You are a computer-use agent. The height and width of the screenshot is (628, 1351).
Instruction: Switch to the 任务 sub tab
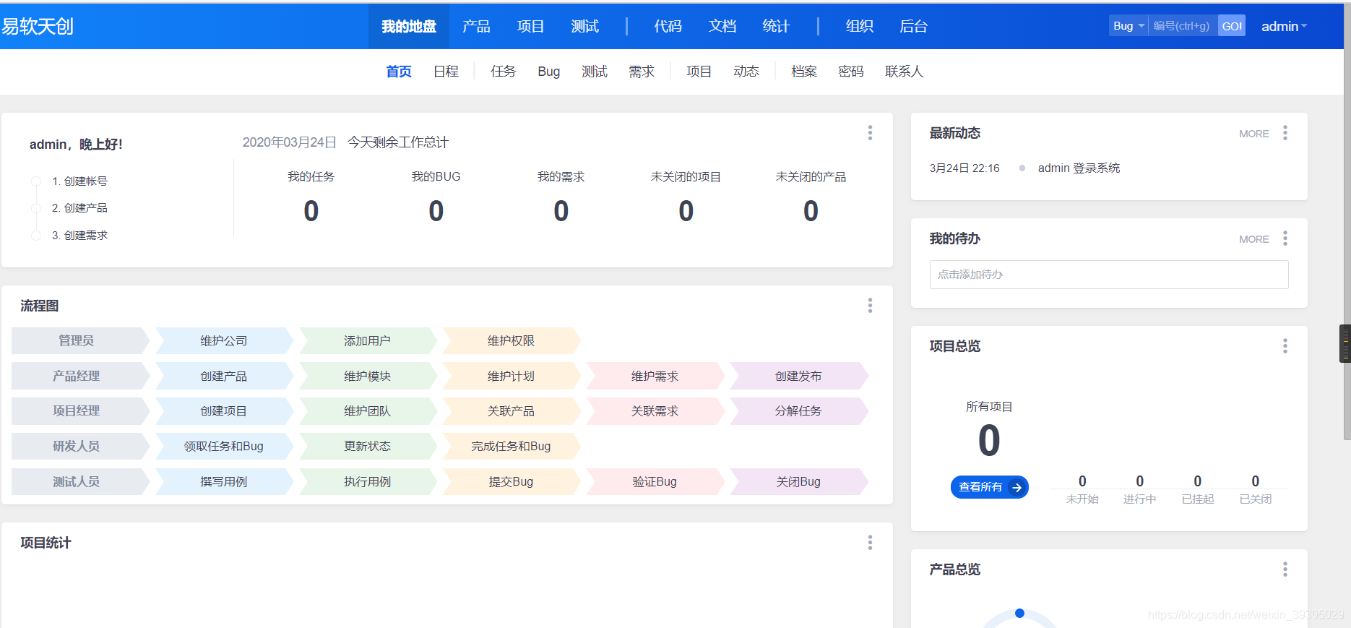[503, 72]
